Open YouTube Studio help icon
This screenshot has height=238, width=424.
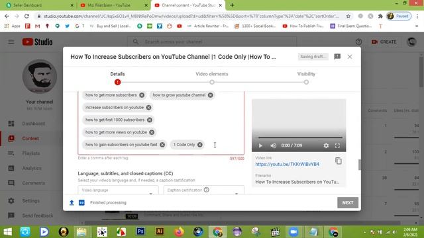tap(358, 42)
